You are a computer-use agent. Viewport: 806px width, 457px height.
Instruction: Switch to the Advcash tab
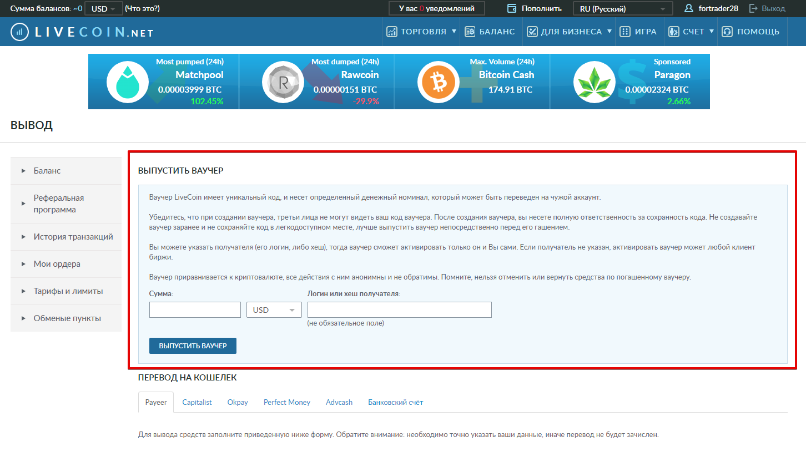coord(339,402)
